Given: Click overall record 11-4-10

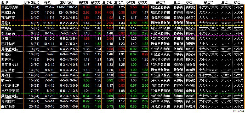Looking at the screenshot, I should (x=49, y=23).
